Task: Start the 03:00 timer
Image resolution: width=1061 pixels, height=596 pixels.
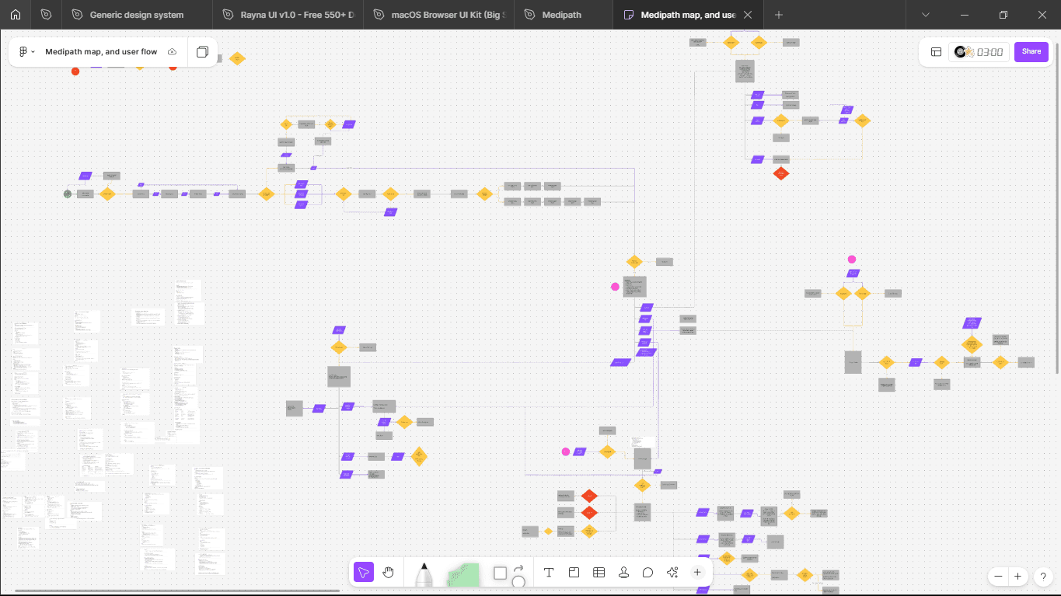Action: pos(989,52)
